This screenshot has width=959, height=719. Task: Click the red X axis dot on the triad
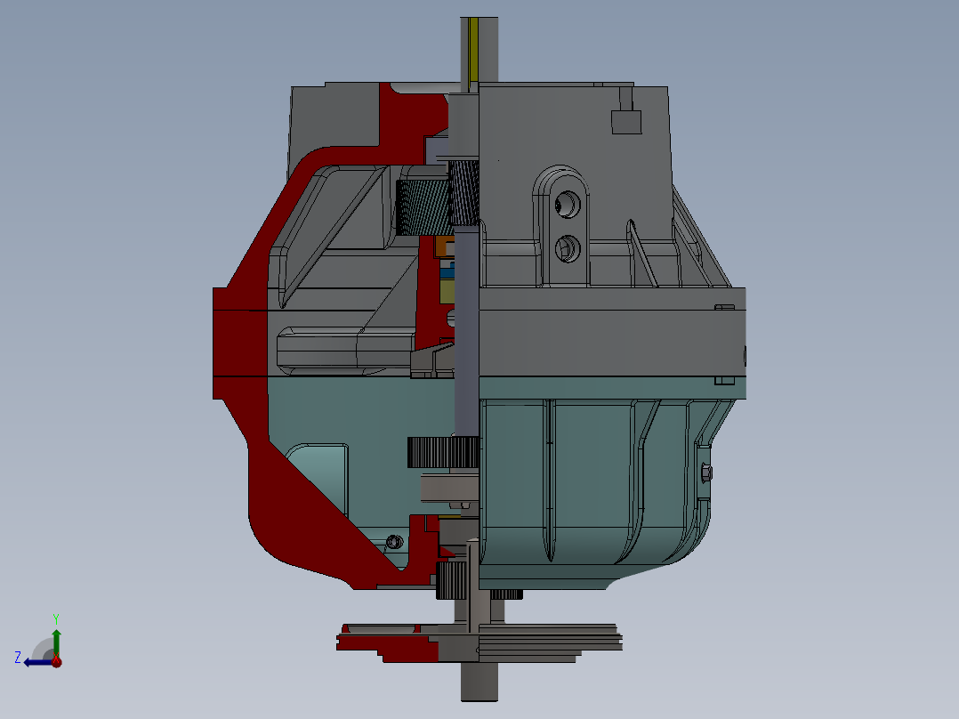(x=57, y=661)
